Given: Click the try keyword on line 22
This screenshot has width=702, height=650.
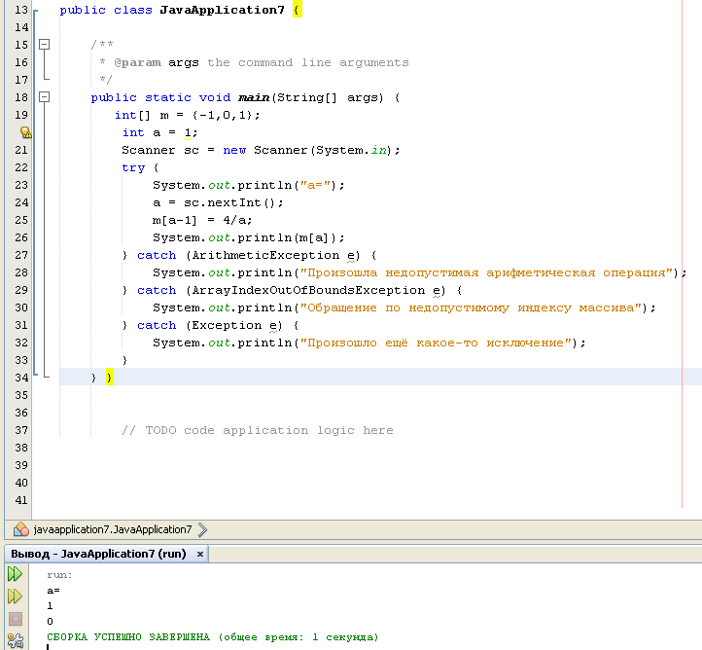Looking at the screenshot, I should pyautogui.click(x=133, y=168).
